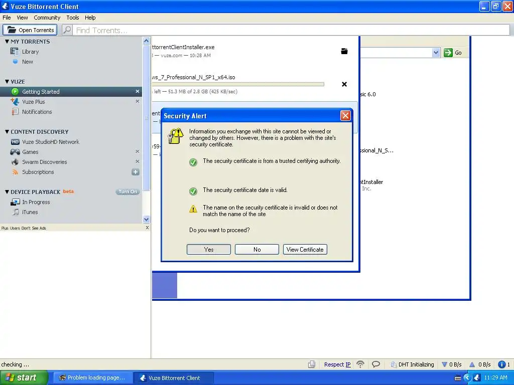Click sidebar scroll up arrow

click(x=146, y=41)
